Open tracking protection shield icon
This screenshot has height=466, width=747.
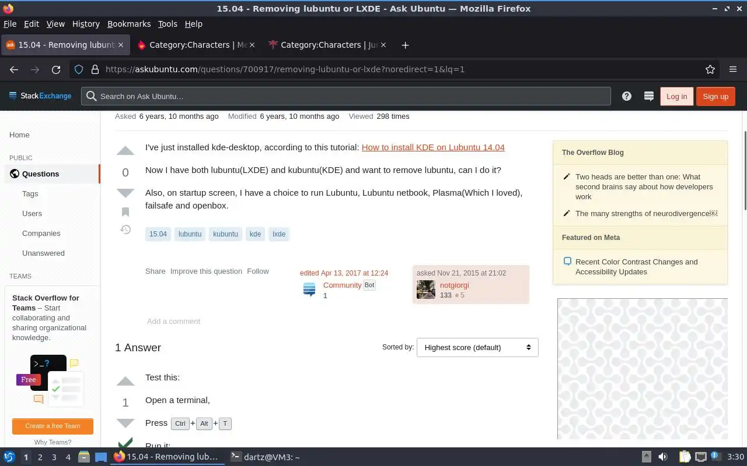coord(79,69)
